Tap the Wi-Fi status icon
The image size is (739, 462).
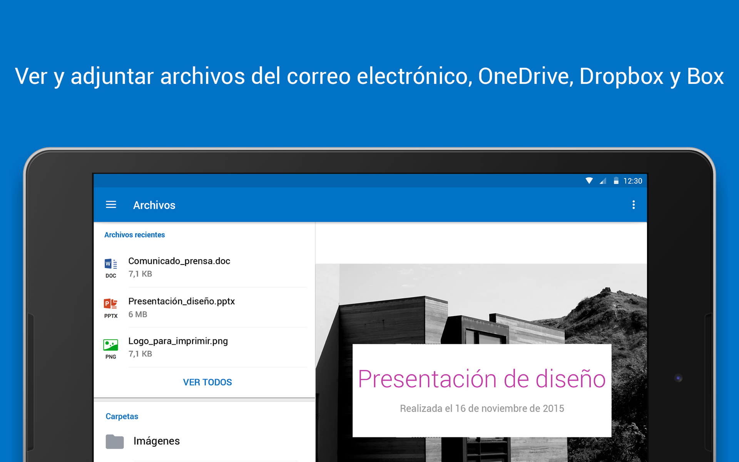[x=589, y=181]
